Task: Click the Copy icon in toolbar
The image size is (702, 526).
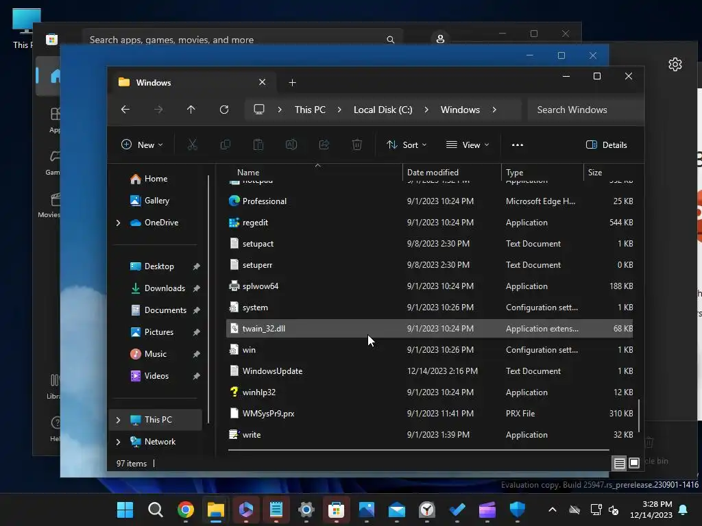Action: 225,145
